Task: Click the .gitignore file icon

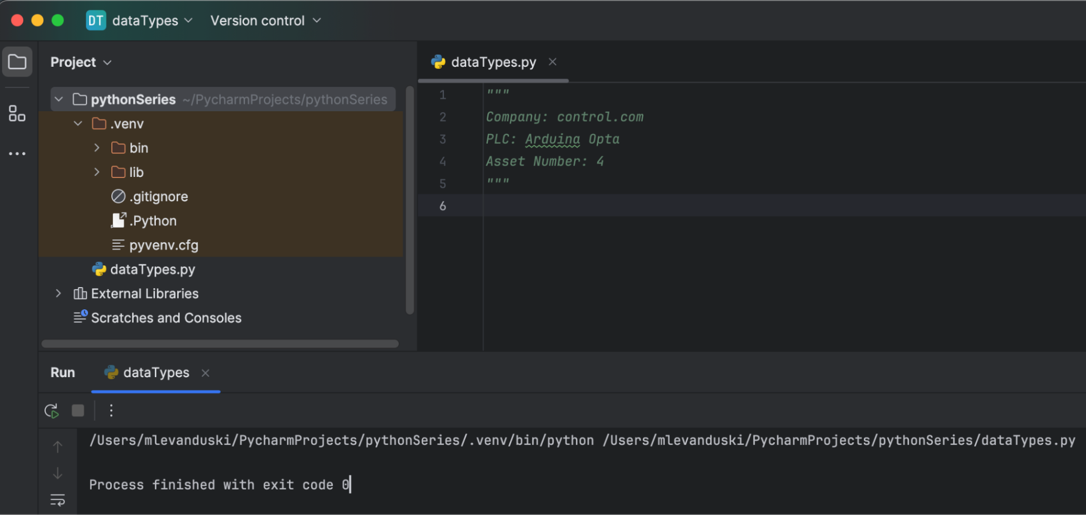Action: pos(118,196)
